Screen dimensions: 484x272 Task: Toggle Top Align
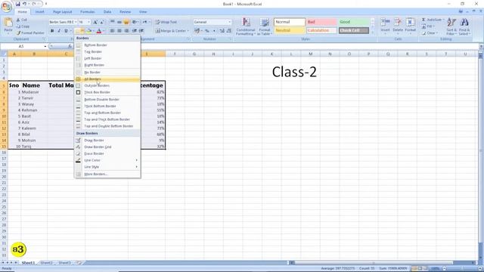tap(113, 22)
